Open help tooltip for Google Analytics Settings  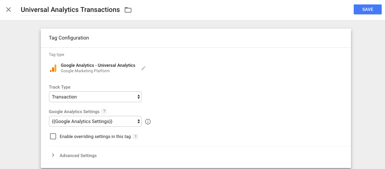(x=104, y=111)
